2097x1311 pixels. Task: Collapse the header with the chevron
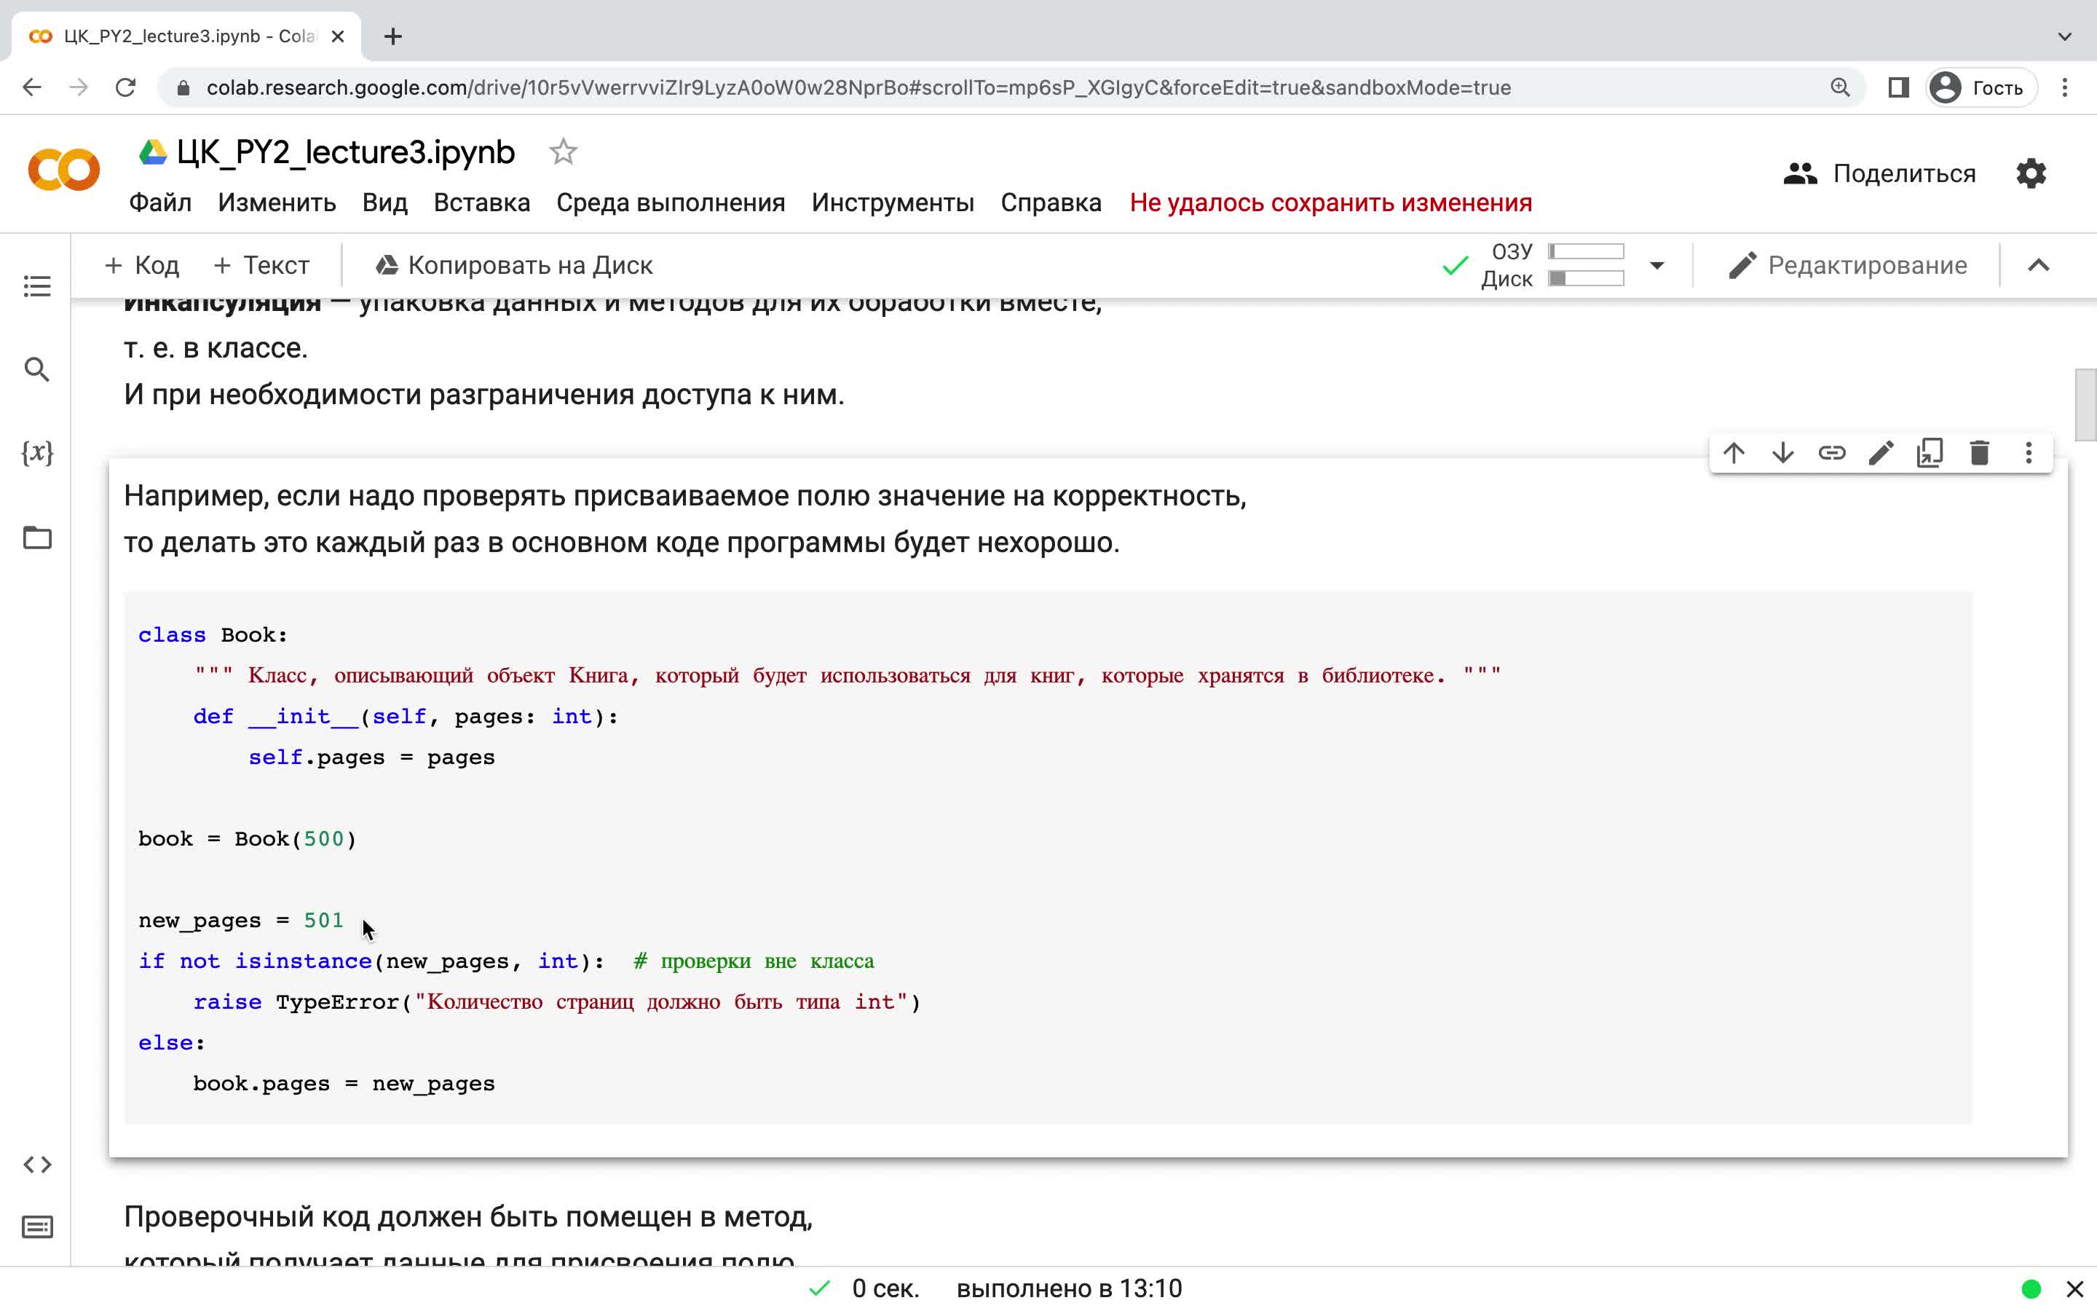pyautogui.click(x=2039, y=265)
